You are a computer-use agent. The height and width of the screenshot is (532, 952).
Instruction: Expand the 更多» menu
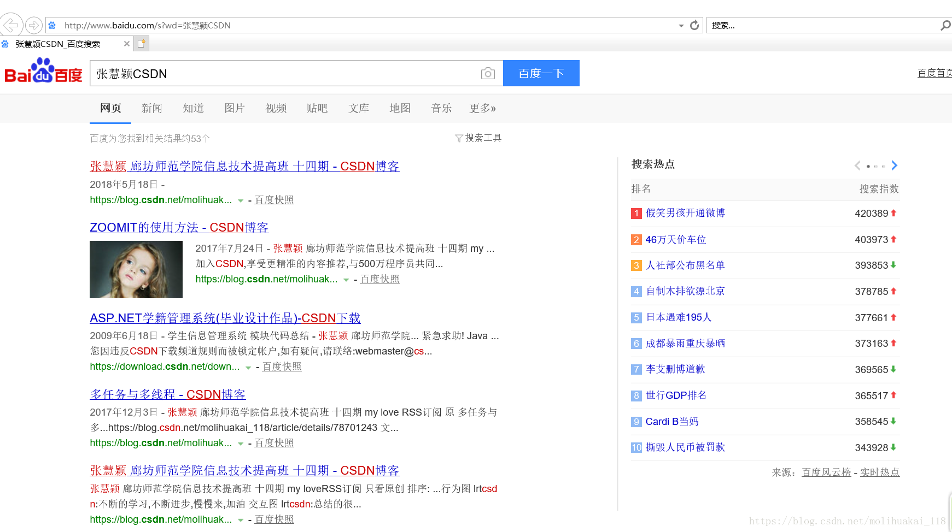[x=483, y=108]
